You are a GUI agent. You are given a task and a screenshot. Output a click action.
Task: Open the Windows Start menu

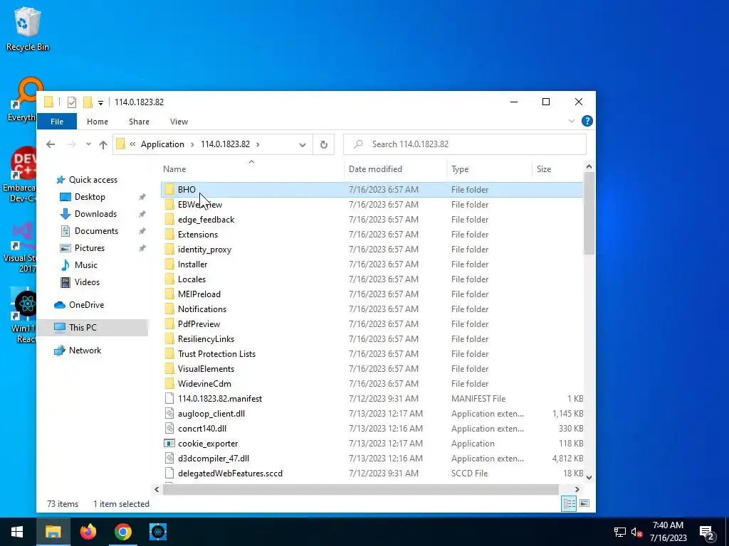17,532
